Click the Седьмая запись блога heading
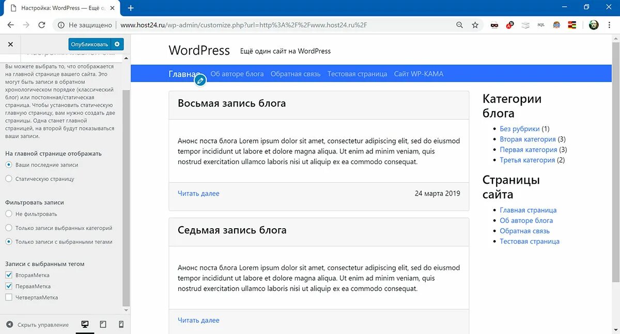This screenshot has width=620, height=334. 232,230
